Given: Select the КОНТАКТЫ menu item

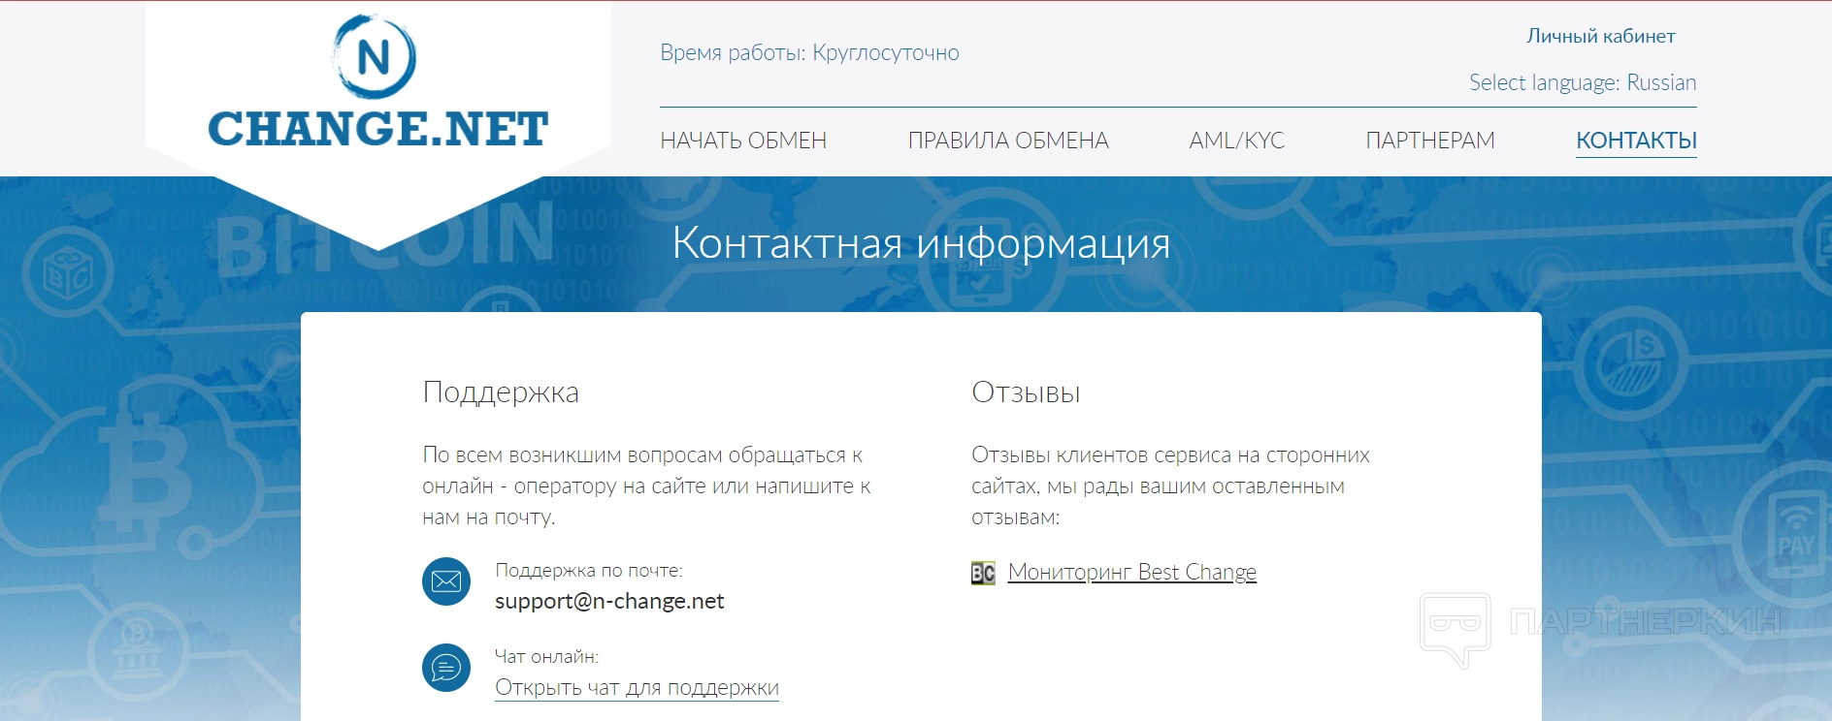Looking at the screenshot, I should 1636,141.
